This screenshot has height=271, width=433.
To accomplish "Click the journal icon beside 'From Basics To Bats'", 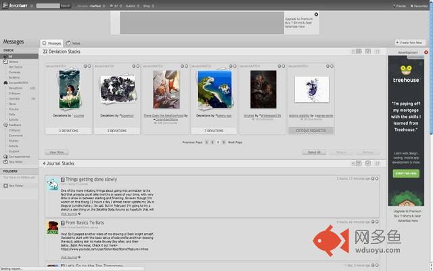I will click(63, 223).
